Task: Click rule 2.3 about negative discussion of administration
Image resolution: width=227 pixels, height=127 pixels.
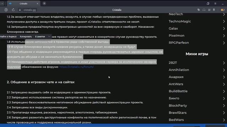Action: [x=75, y=103]
